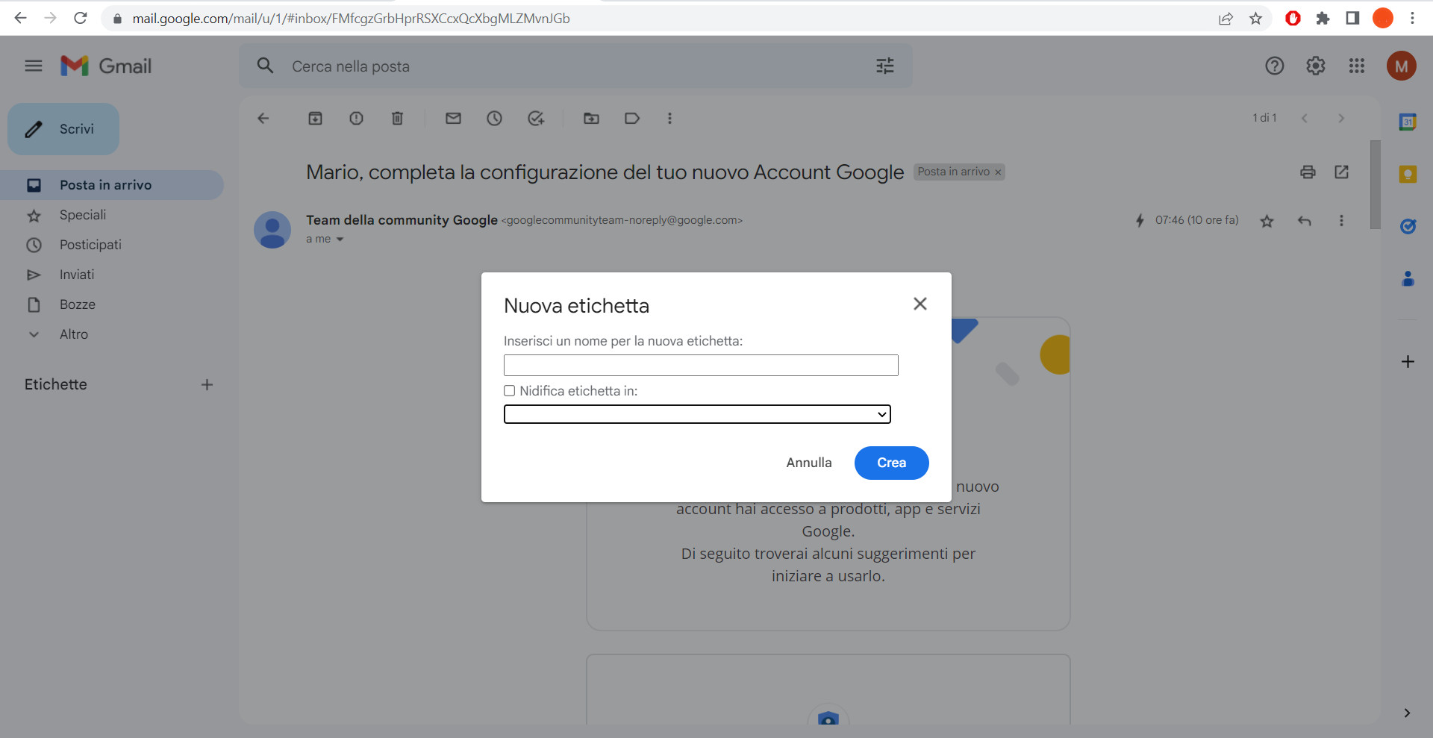
Task: Report the email as spam
Action: [x=356, y=118]
